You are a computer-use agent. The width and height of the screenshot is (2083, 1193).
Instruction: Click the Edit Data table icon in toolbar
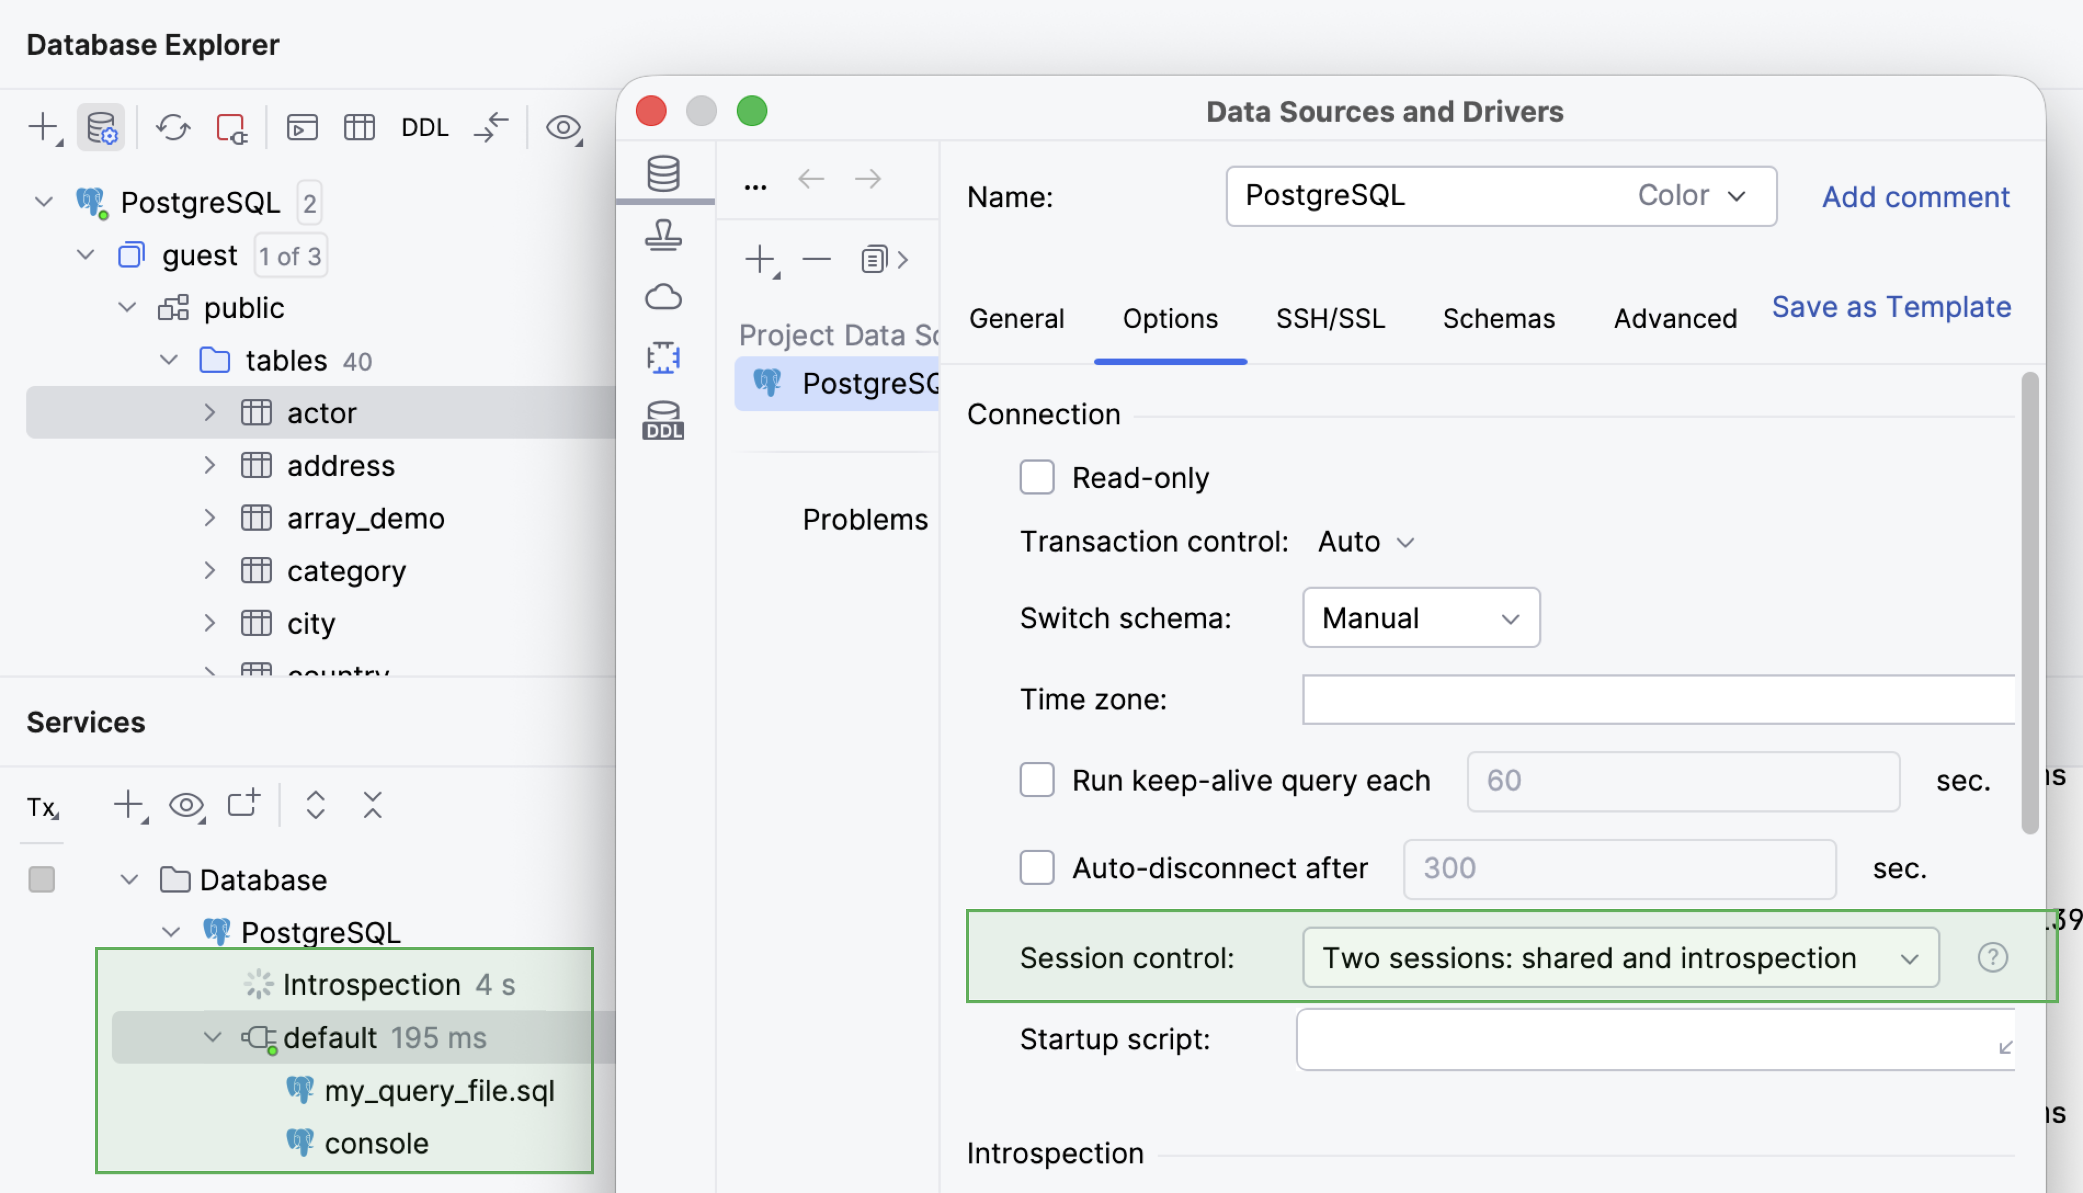pos(359,128)
